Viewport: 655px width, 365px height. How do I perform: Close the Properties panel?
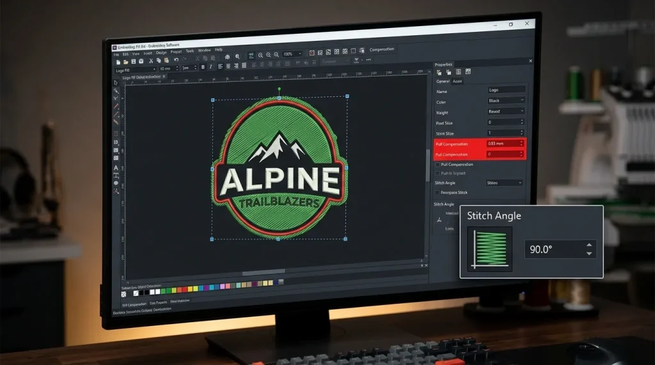click(x=530, y=61)
